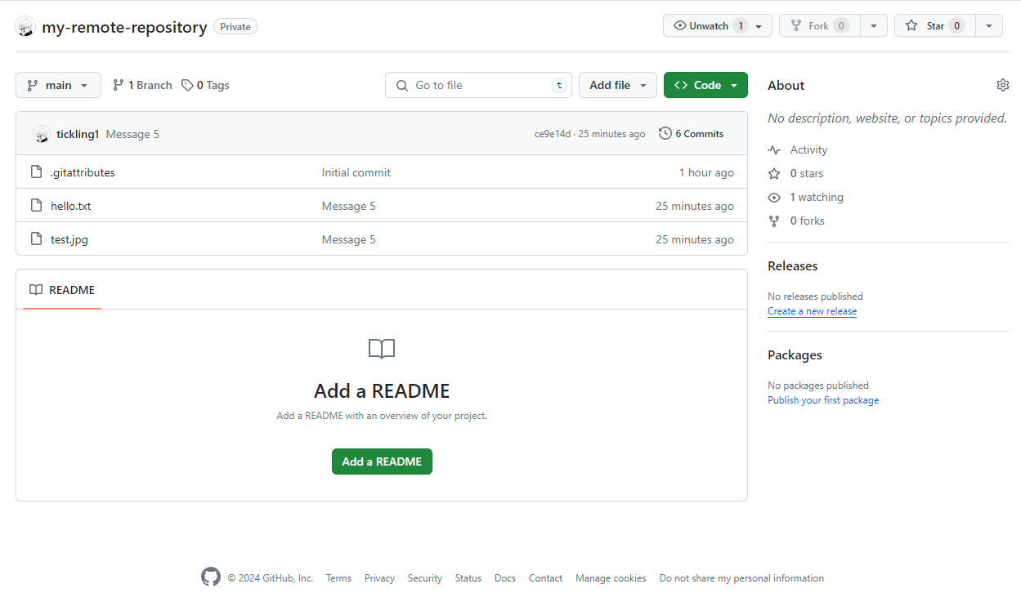Open the test.jpg file

pos(69,239)
